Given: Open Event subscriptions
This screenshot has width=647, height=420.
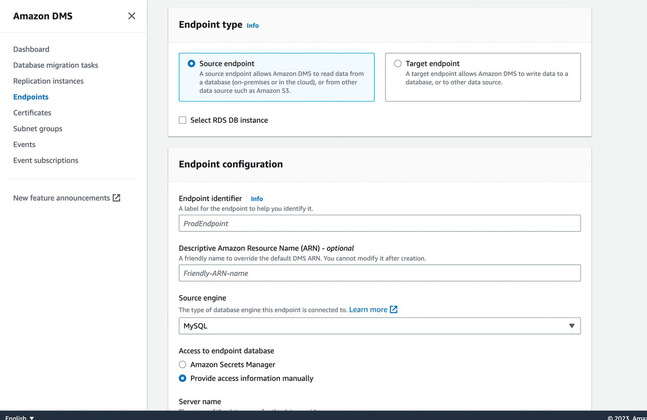Looking at the screenshot, I should click(45, 160).
